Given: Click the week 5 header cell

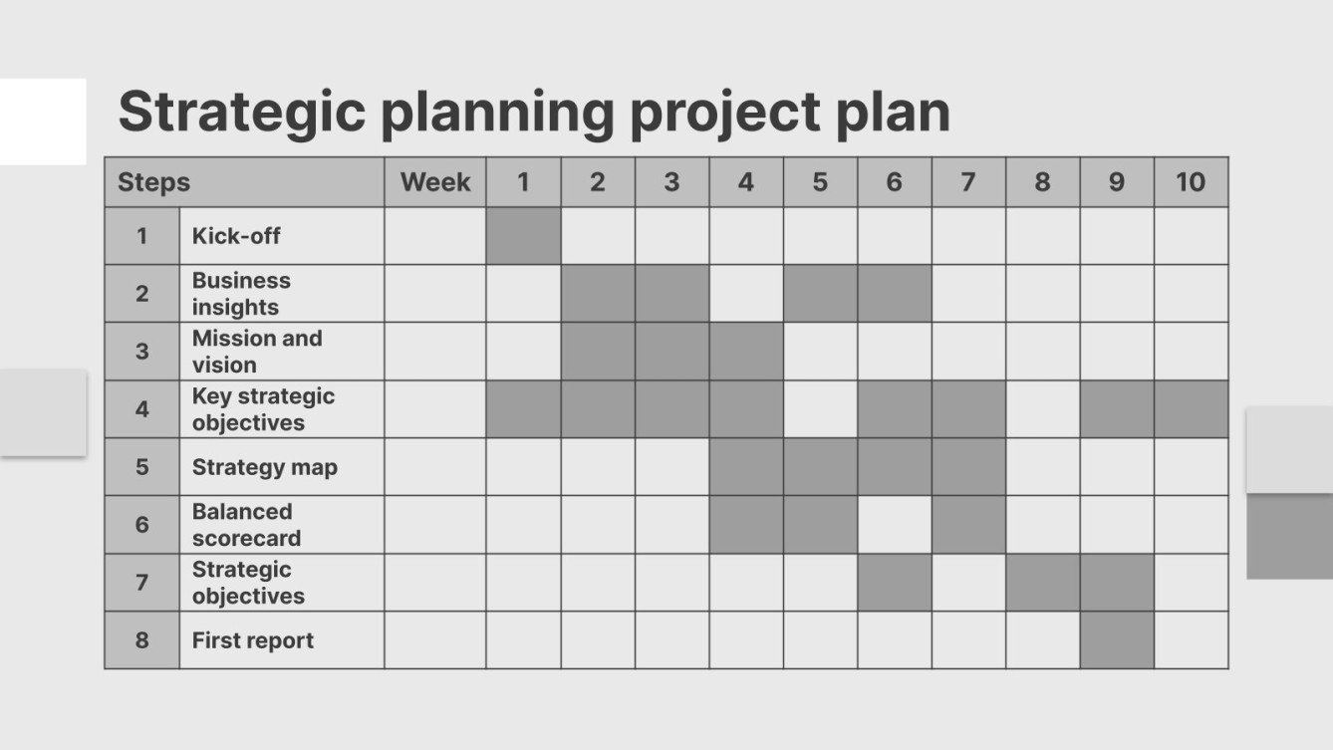Looking at the screenshot, I should (x=820, y=182).
